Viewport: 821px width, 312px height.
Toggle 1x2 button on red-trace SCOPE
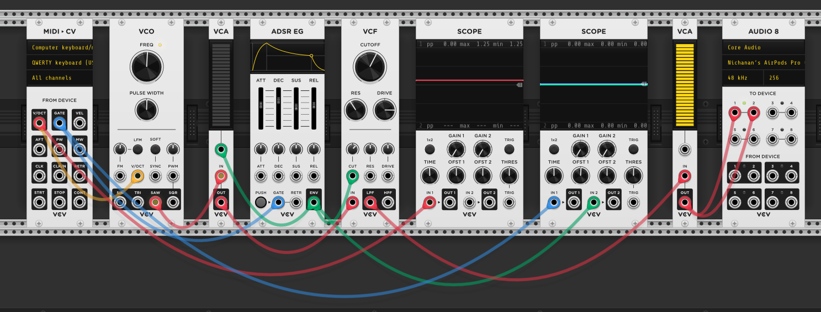[430, 149]
